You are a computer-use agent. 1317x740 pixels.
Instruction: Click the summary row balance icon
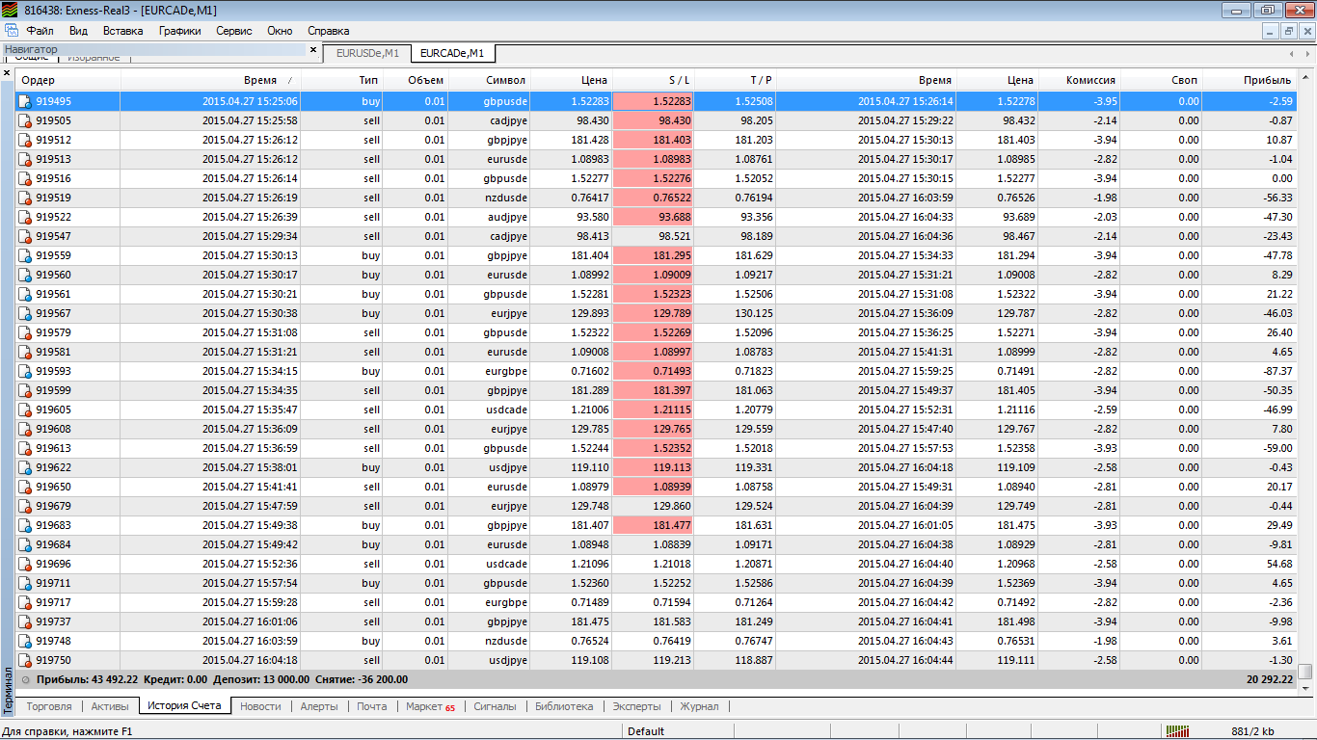point(25,679)
